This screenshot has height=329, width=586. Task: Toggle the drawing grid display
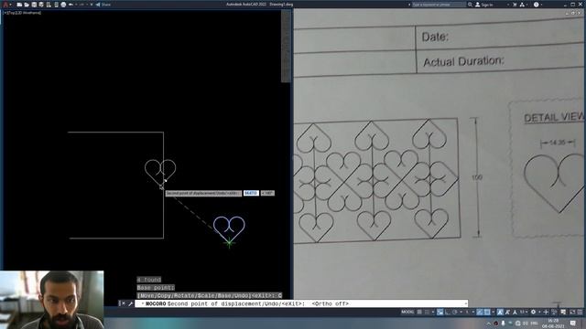coord(419,312)
